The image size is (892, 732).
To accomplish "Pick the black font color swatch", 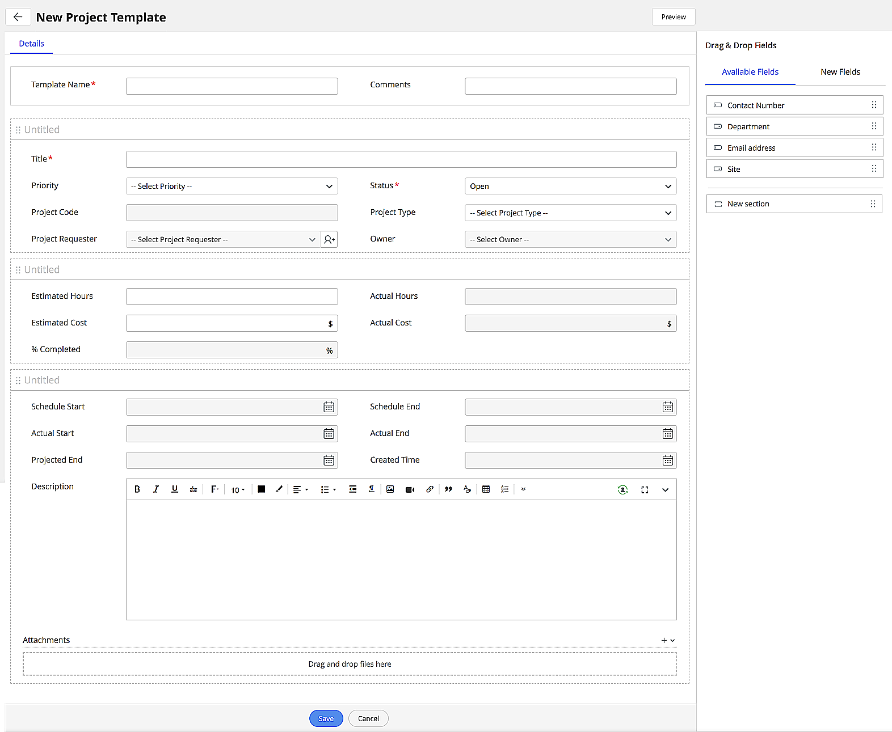I will click(x=262, y=489).
